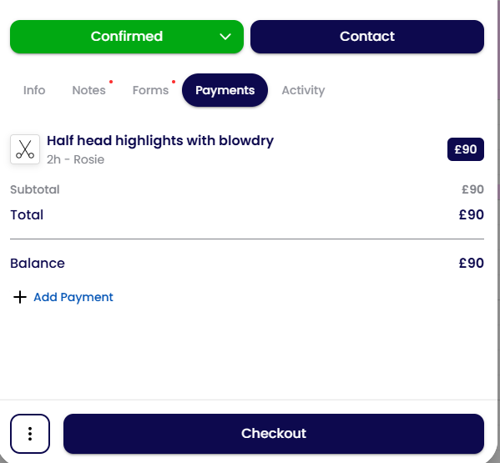Go to the Forms tab

coord(150,90)
